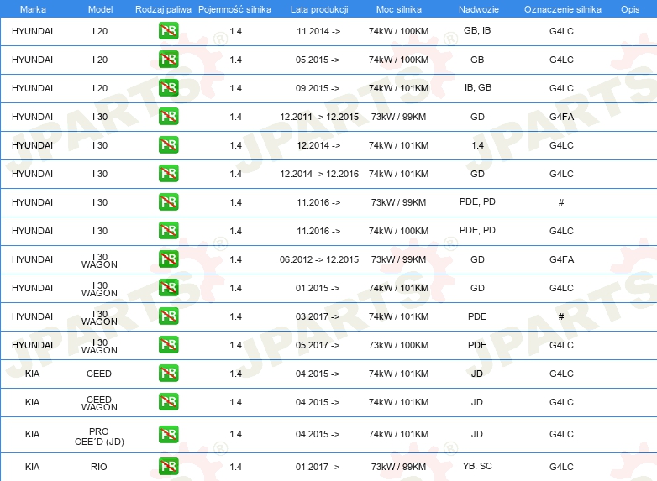Click fuel icon in I 30 WAGON 05.2017 row
The image size is (657, 481).
click(168, 345)
